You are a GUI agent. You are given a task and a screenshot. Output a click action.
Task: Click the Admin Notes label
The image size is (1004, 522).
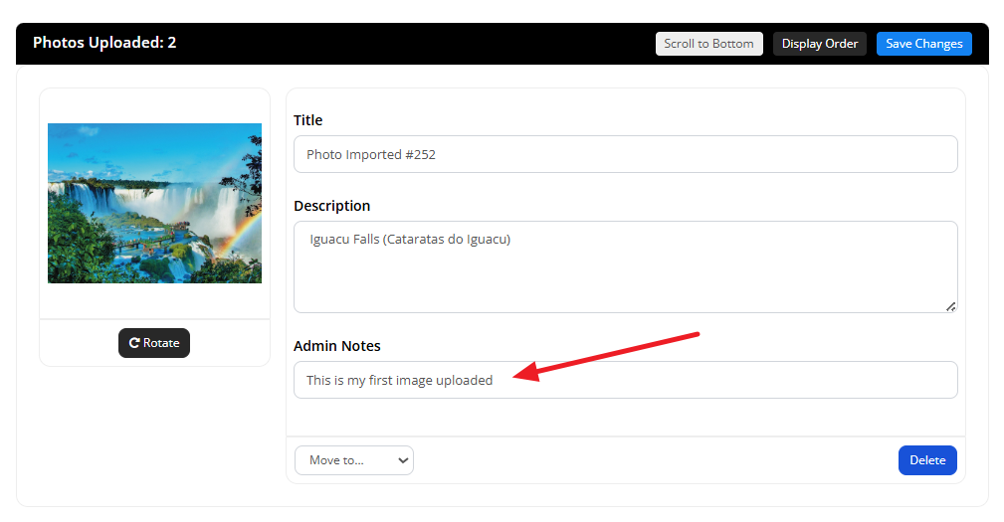point(336,346)
